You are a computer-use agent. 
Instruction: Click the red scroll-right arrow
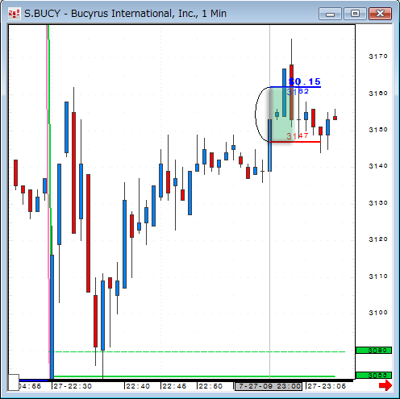385,385
